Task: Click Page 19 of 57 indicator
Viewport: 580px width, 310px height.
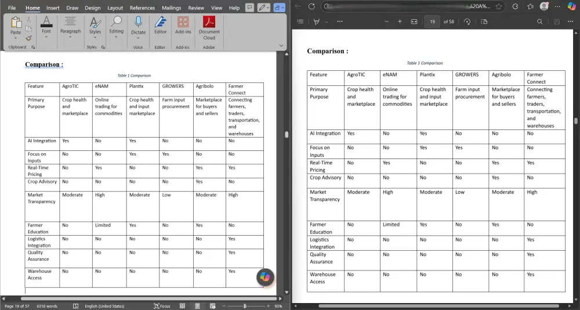Action: coord(17,307)
